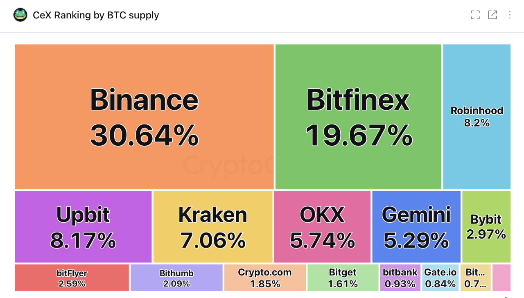Click the Gate.io 0.84% tile
Viewport: 524px width, 298px height.
pos(440,278)
